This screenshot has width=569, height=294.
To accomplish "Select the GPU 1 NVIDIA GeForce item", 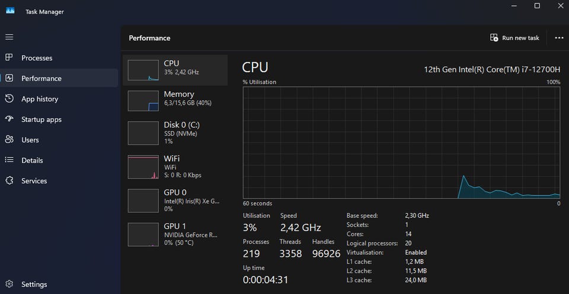I will point(175,234).
